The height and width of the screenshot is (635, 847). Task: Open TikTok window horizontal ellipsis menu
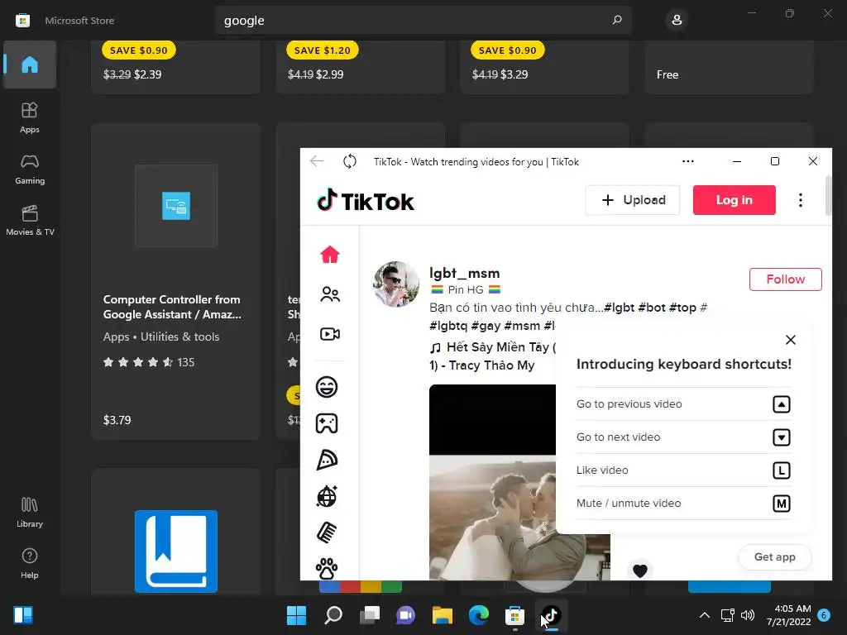click(x=688, y=161)
